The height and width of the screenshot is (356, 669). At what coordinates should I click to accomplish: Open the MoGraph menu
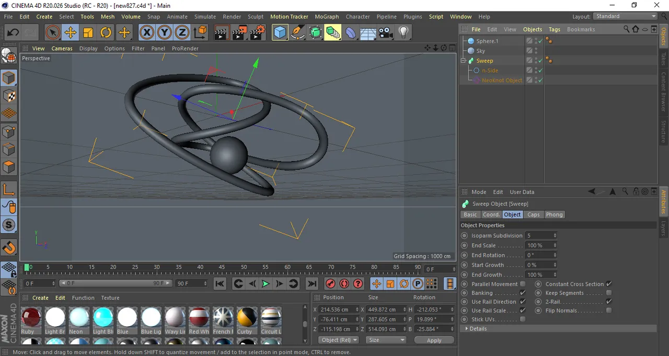tap(327, 17)
